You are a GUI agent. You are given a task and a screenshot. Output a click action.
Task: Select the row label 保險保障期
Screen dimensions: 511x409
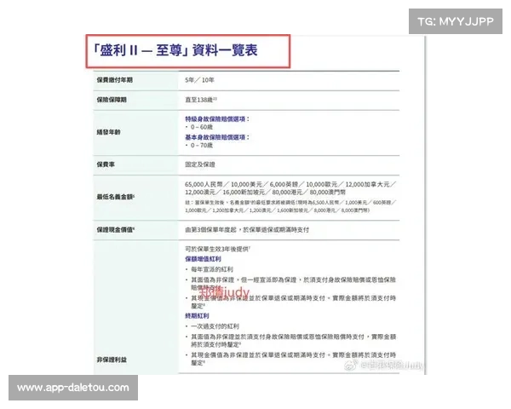point(112,100)
